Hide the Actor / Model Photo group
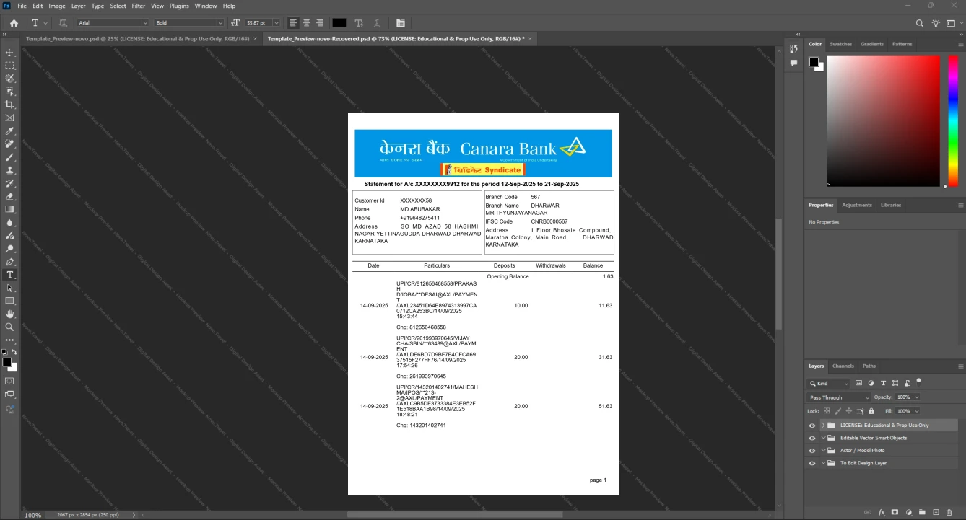Viewport: 966px width, 520px height. click(812, 451)
